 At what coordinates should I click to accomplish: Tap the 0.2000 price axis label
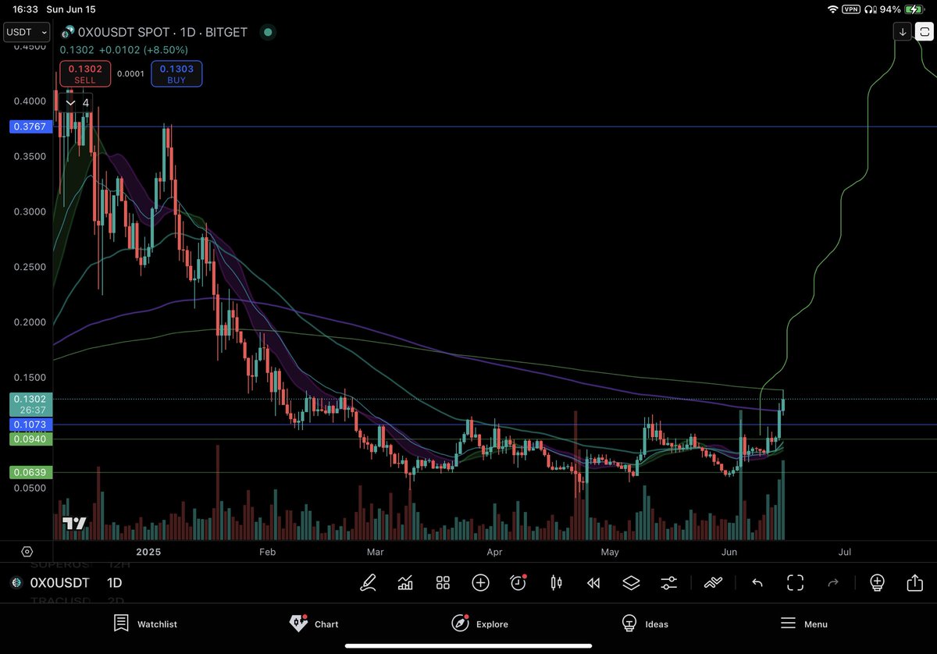(x=28, y=322)
